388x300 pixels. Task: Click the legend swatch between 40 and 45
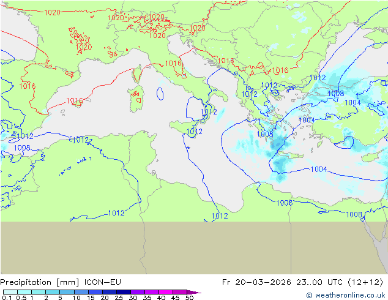pos(166,292)
